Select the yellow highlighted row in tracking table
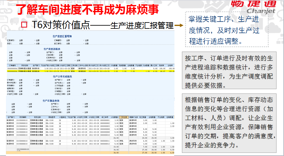Viewport: 284px width, 156px height. (91, 71)
